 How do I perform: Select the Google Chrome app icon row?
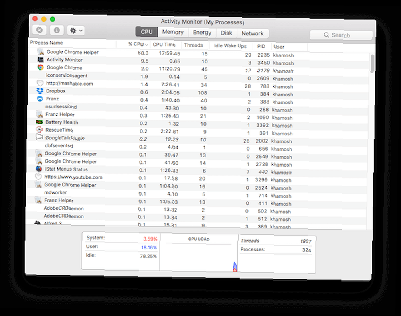point(41,67)
